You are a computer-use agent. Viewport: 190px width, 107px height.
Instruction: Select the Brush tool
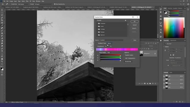tap(2, 31)
